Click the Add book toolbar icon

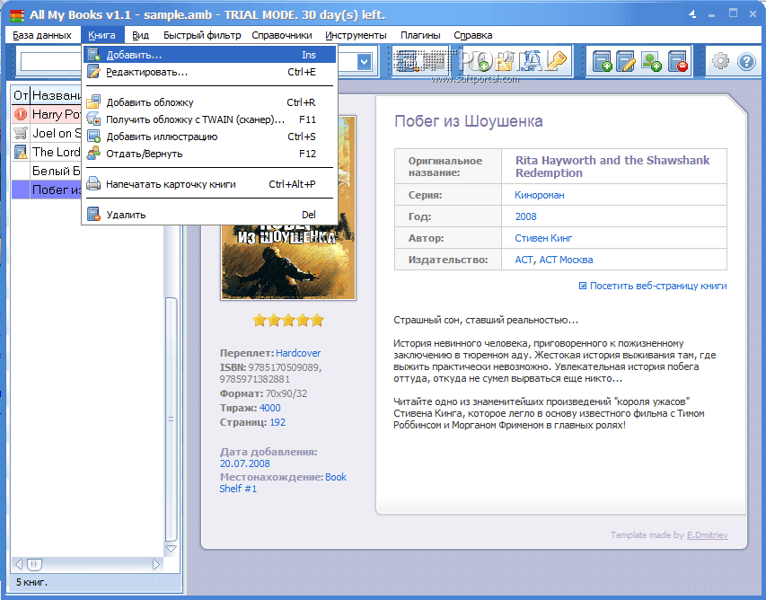[602, 62]
